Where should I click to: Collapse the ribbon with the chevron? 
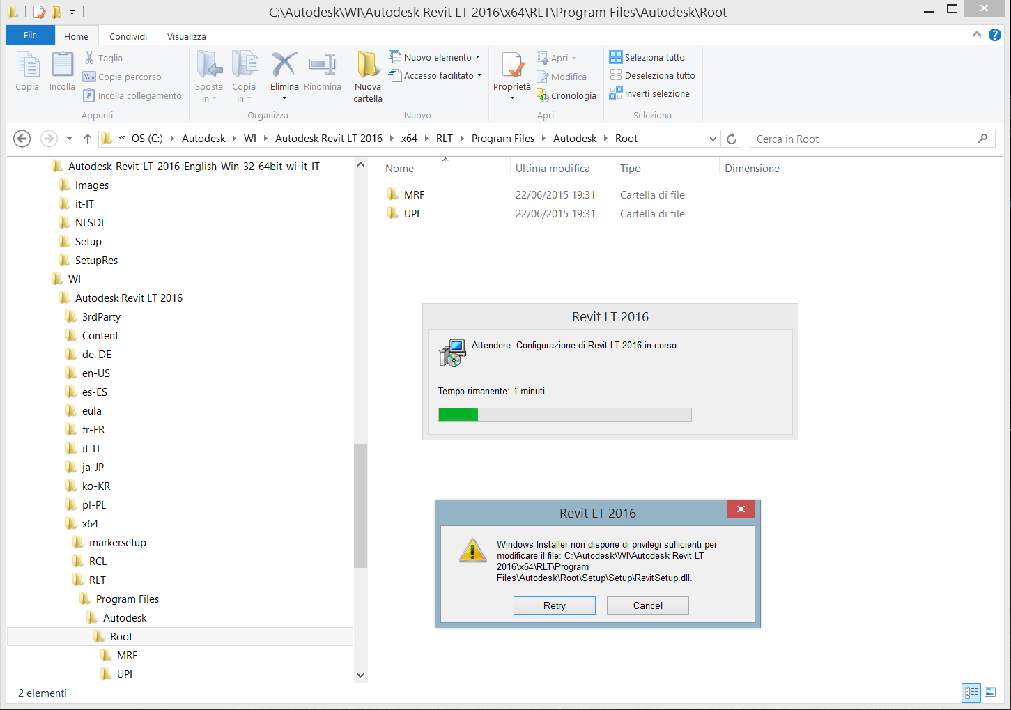[977, 34]
